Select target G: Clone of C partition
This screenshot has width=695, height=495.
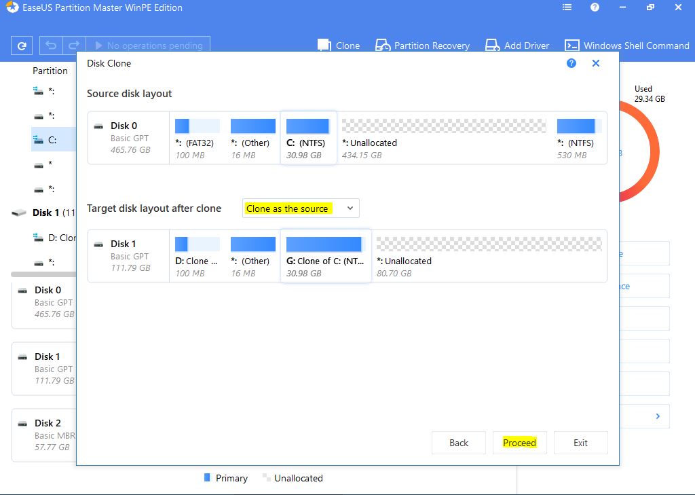click(x=325, y=255)
